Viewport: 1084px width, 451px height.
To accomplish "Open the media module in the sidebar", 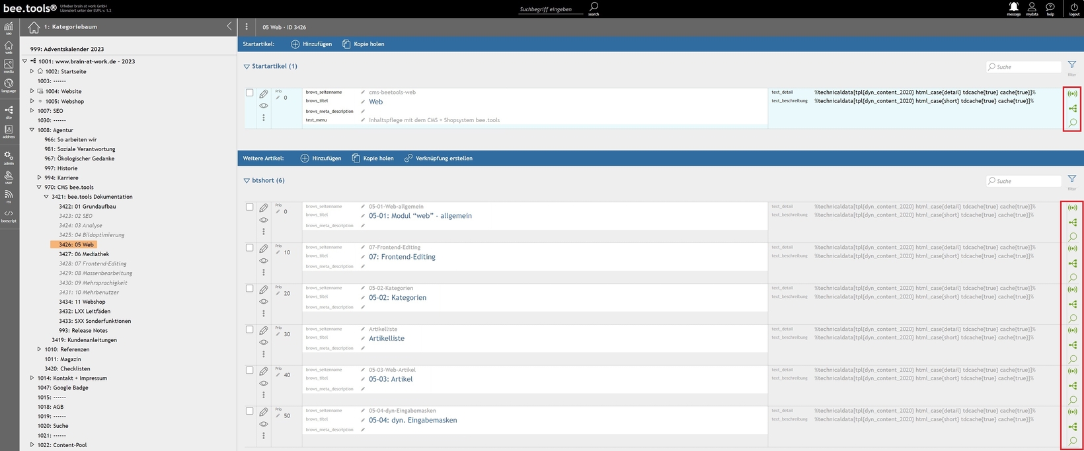I will [9, 66].
